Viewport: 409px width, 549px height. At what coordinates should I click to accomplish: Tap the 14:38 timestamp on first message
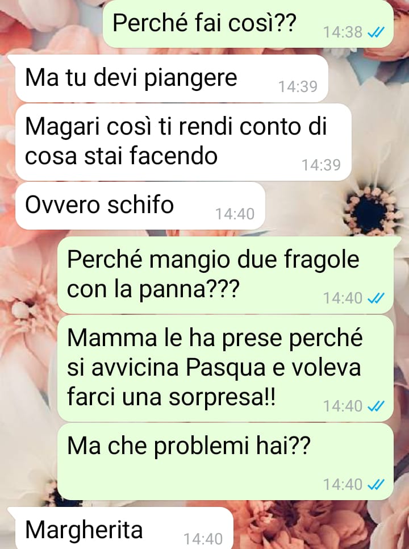pyautogui.click(x=343, y=32)
